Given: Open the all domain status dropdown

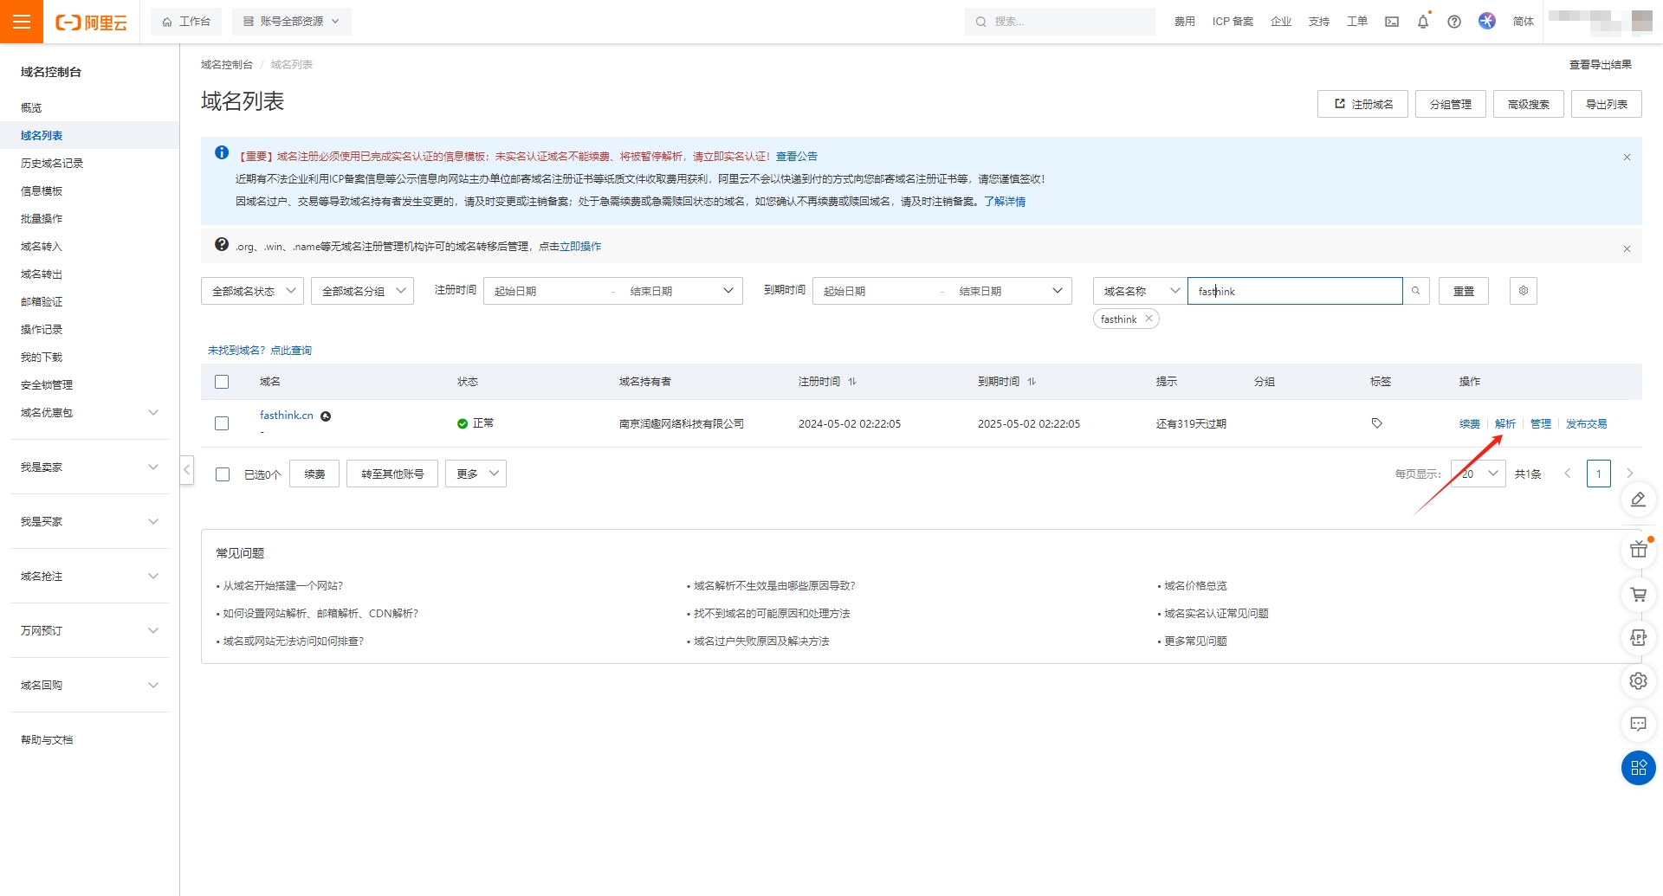Looking at the screenshot, I should pos(252,291).
